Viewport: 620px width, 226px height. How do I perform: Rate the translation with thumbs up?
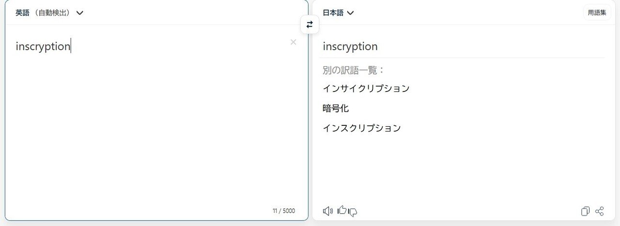(x=342, y=210)
